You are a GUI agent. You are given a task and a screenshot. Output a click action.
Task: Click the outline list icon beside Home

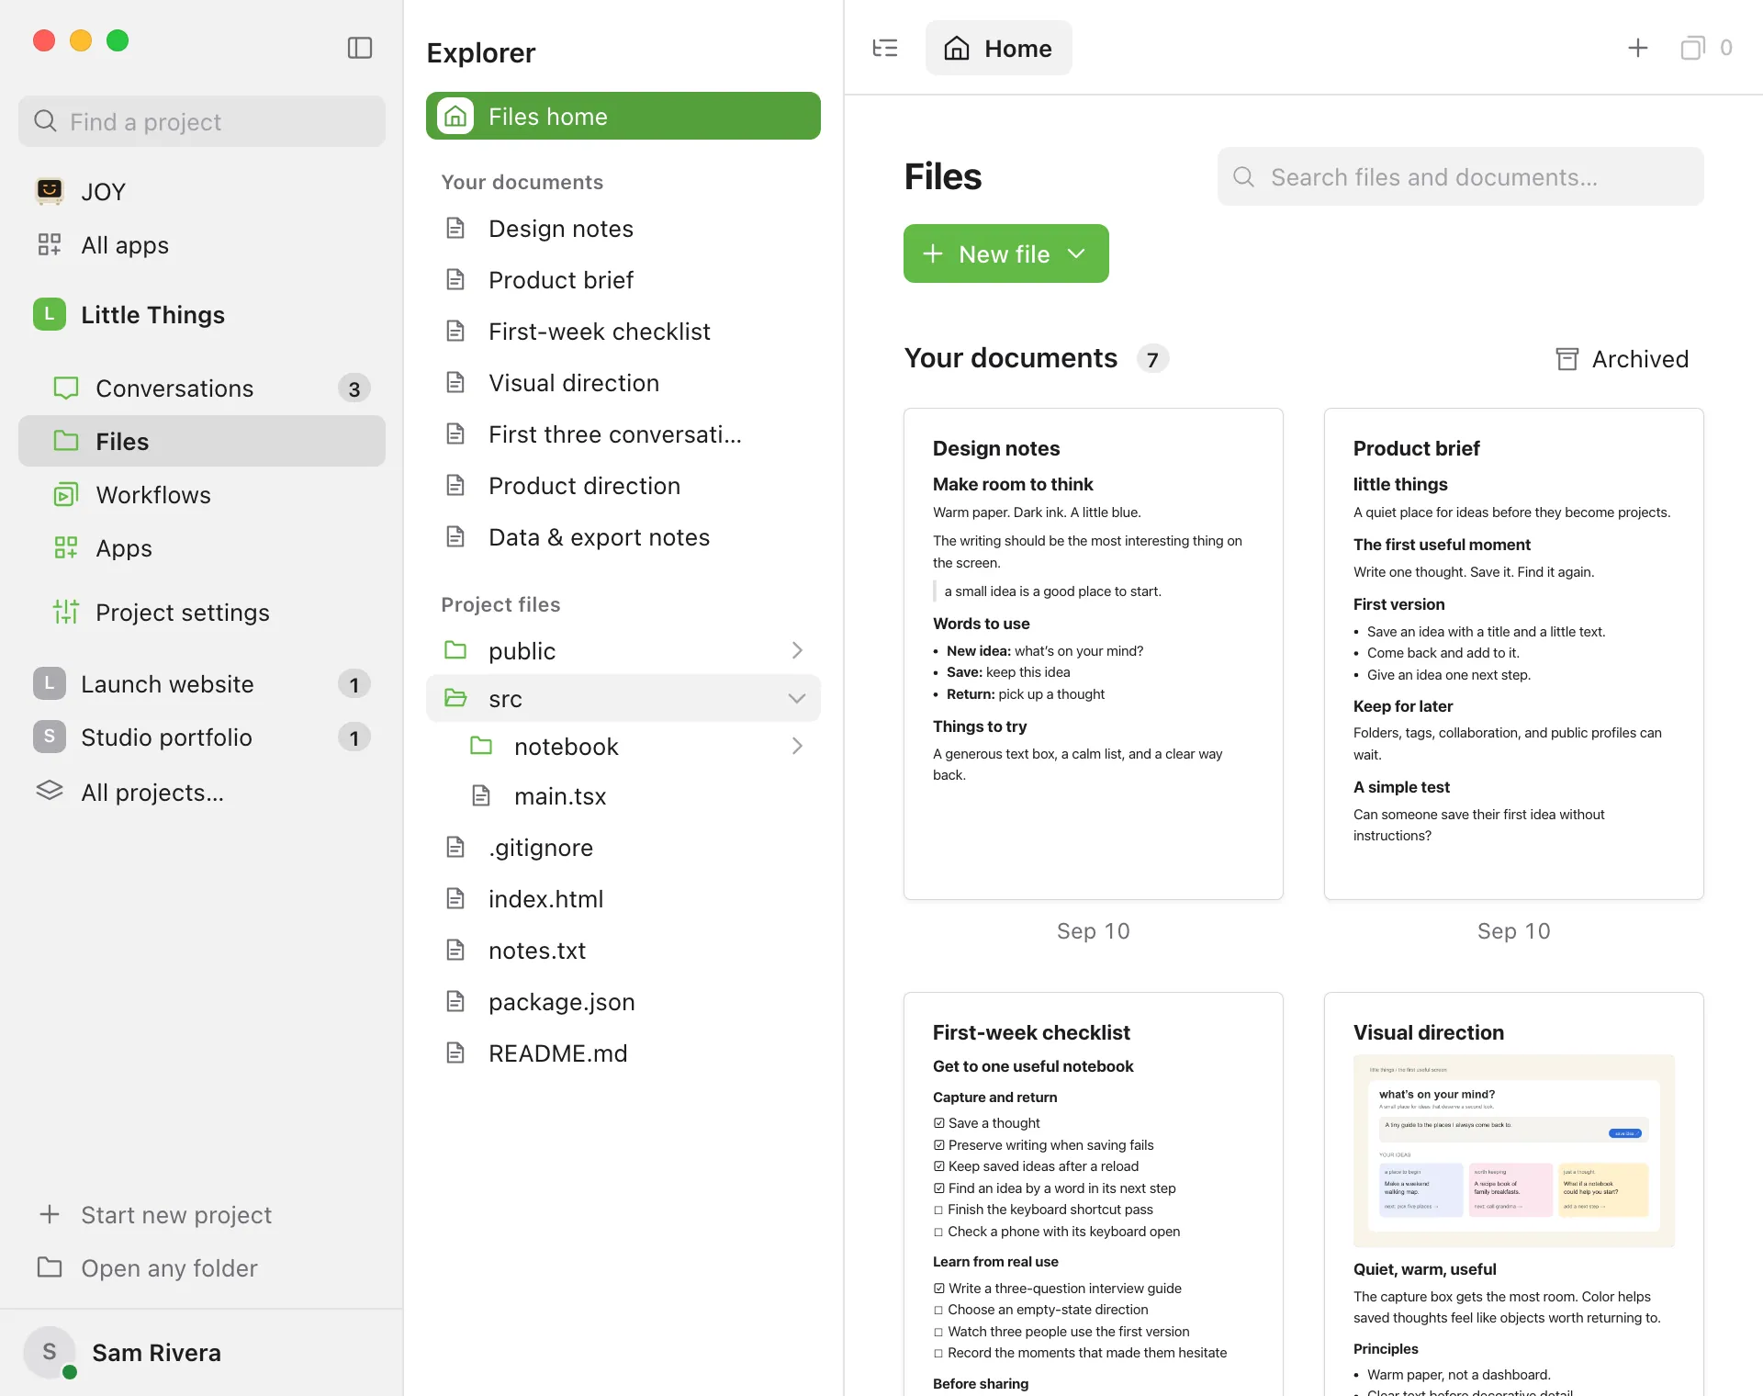885,48
